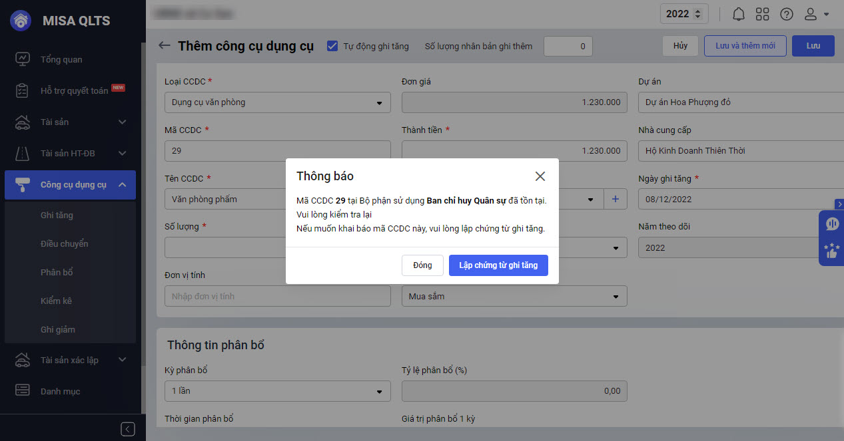Click the plus icon to add entry
The height and width of the screenshot is (441, 844).
pyautogui.click(x=615, y=199)
